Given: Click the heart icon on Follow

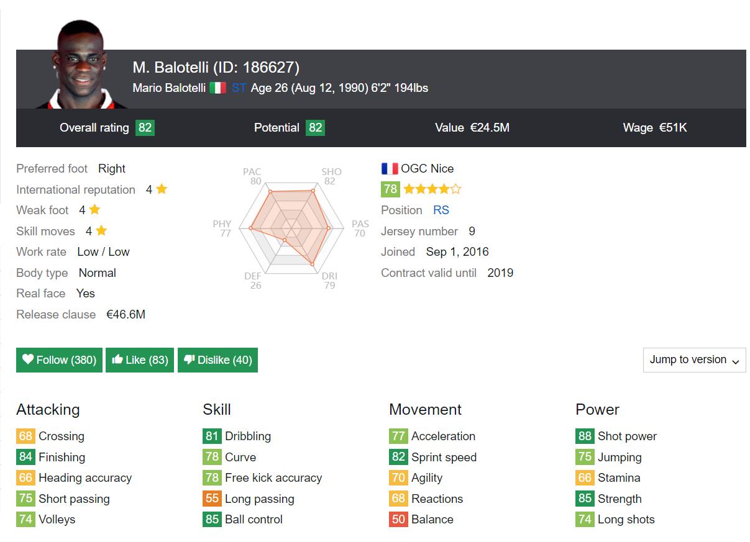Looking at the screenshot, I should pyautogui.click(x=28, y=359).
